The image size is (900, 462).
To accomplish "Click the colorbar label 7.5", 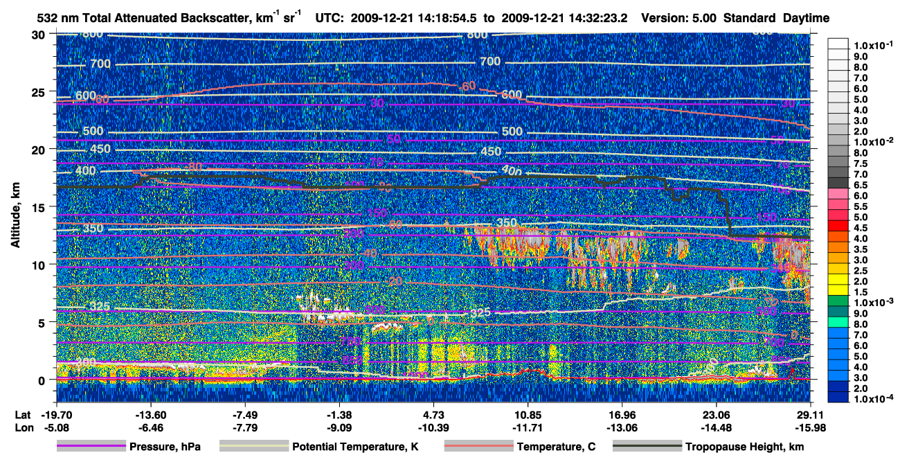I will 860,163.
